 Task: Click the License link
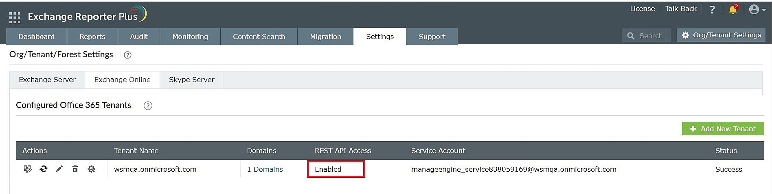642,9
